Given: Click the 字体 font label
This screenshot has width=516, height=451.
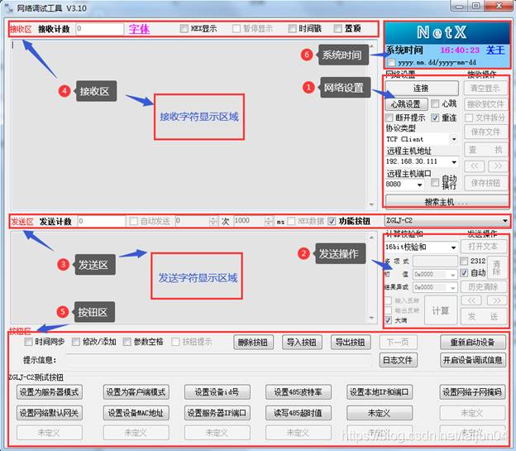Looking at the screenshot, I should tap(139, 28).
